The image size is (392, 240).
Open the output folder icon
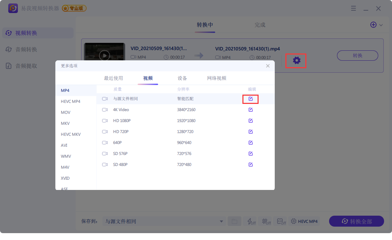click(x=234, y=221)
